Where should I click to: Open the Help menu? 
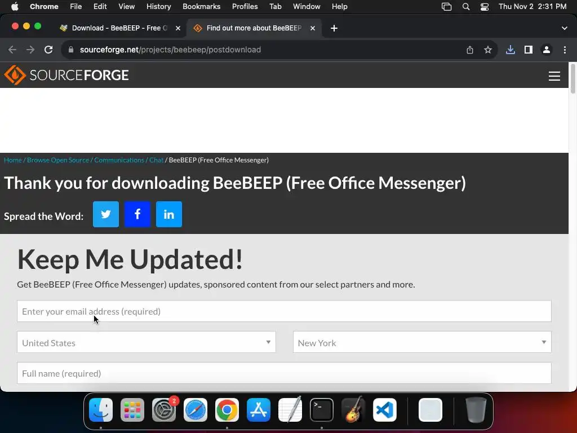tap(339, 7)
